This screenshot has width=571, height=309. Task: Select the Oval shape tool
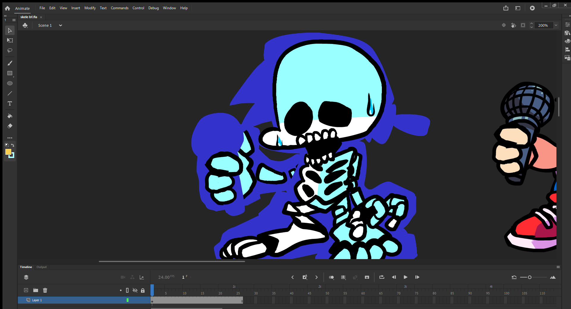click(x=10, y=83)
